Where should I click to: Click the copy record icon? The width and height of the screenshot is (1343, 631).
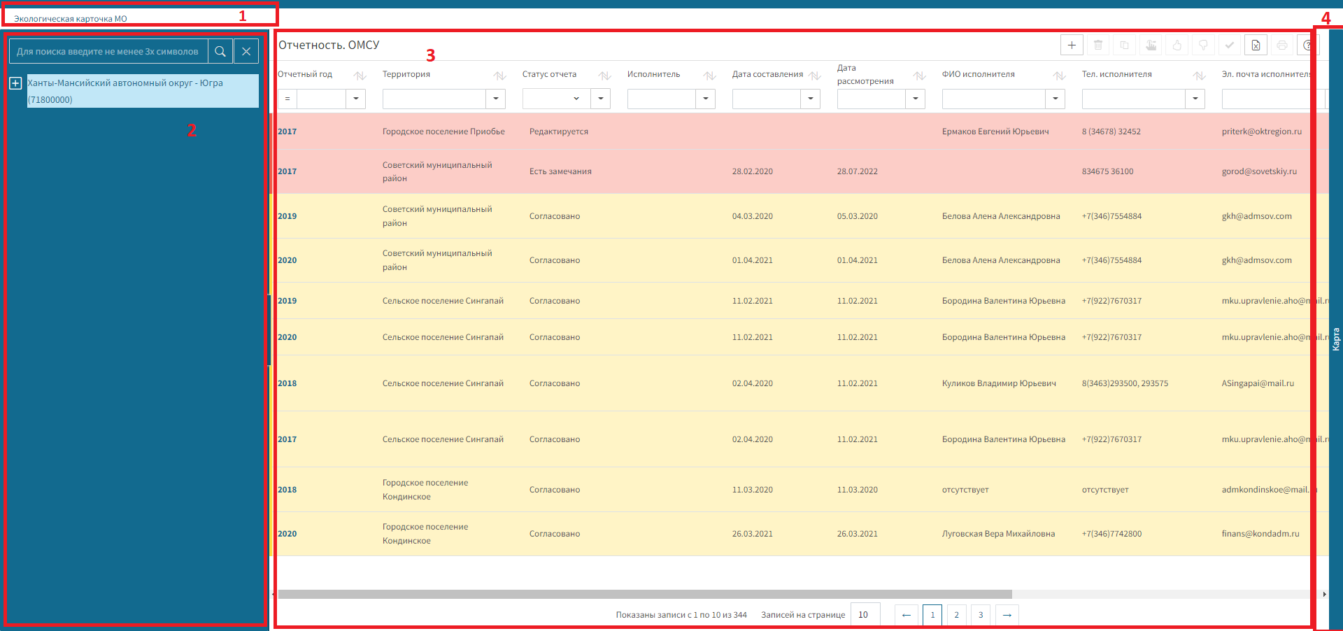coord(1124,45)
